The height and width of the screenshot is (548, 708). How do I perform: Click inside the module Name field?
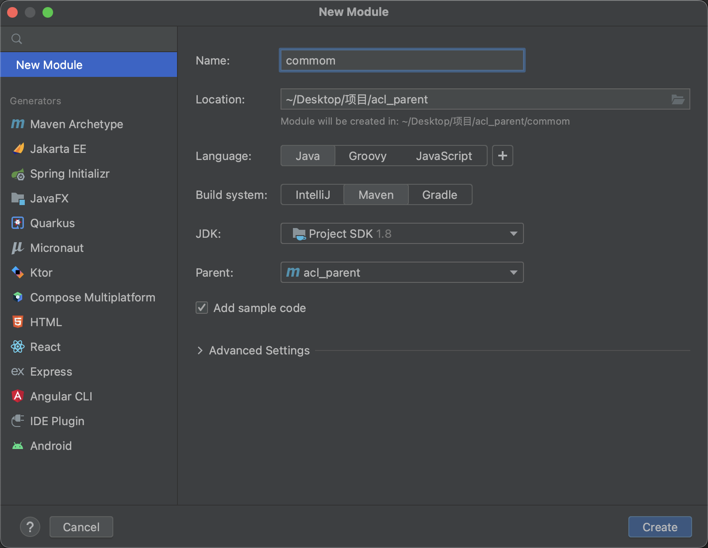(x=402, y=61)
